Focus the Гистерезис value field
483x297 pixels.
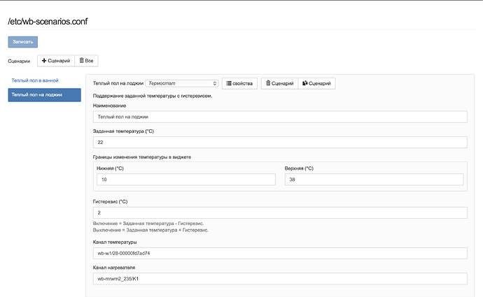point(279,212)
